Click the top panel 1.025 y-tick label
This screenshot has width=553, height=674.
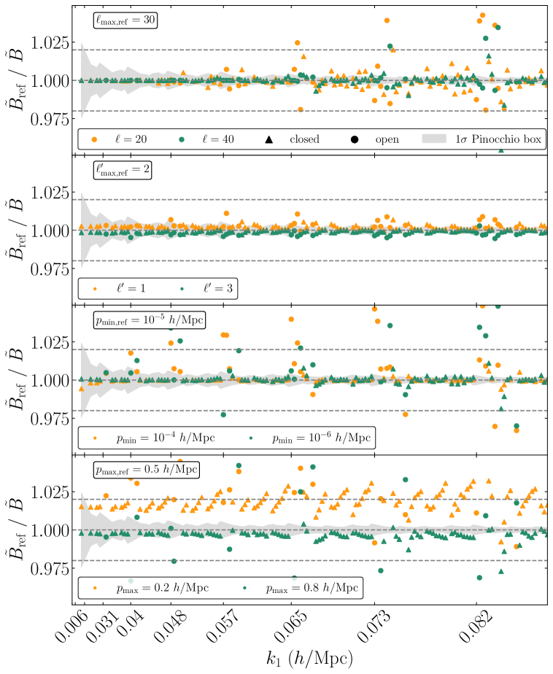pyautogui.click(x=50, y=43)
